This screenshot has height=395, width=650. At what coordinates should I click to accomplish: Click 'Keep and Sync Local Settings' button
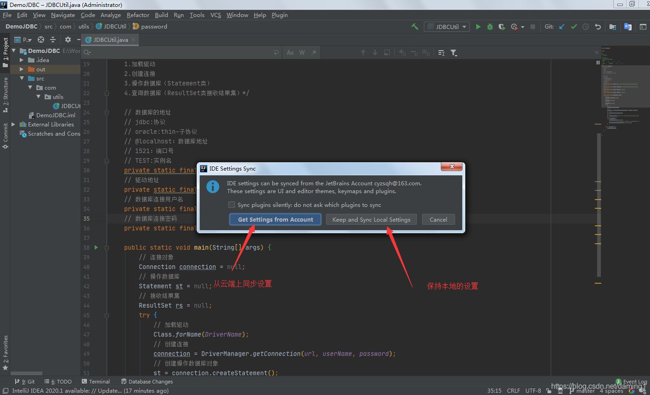(x=371, y=220)
